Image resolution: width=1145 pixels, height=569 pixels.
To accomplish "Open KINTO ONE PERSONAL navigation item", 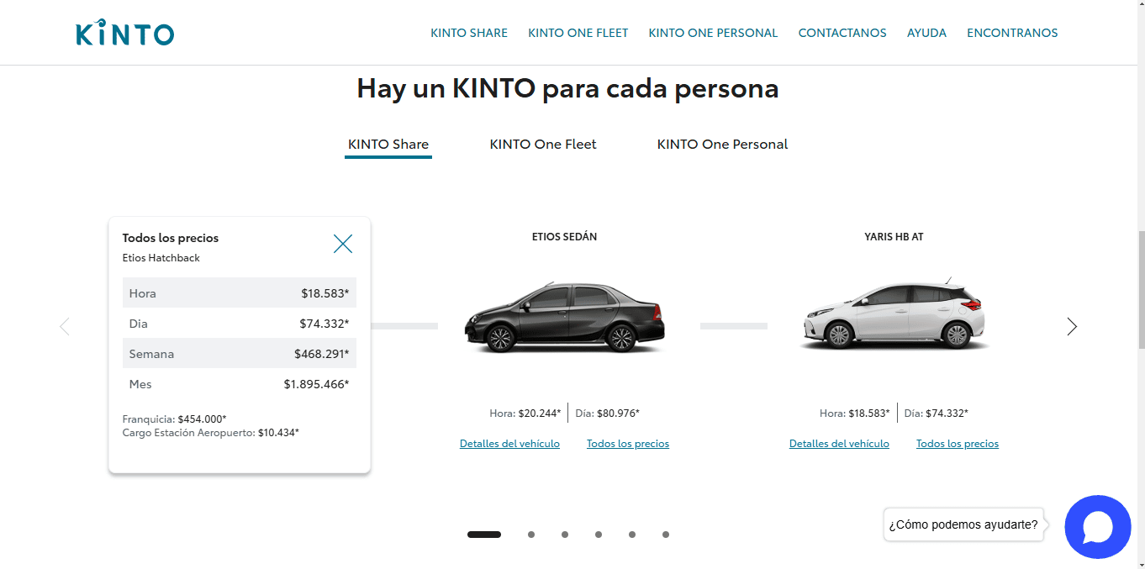I will click(x=713, y=33).
